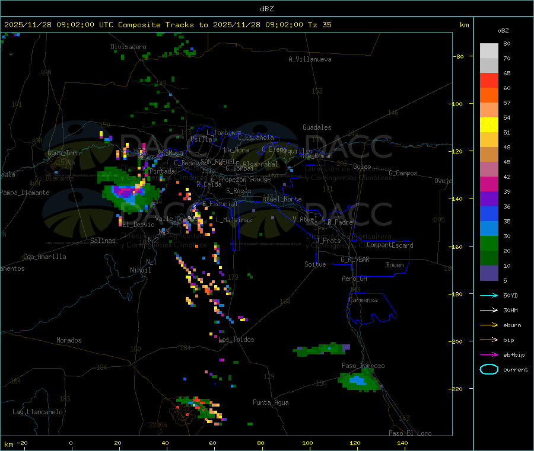Click the Atuel_Norte map label
The width and height of the screenshot is (534, 451).
(x=282, y=199)
